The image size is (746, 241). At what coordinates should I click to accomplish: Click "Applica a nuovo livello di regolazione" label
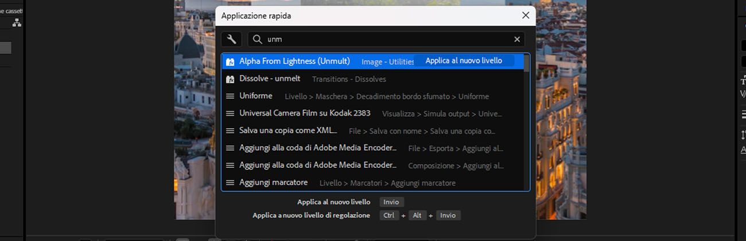312,215
